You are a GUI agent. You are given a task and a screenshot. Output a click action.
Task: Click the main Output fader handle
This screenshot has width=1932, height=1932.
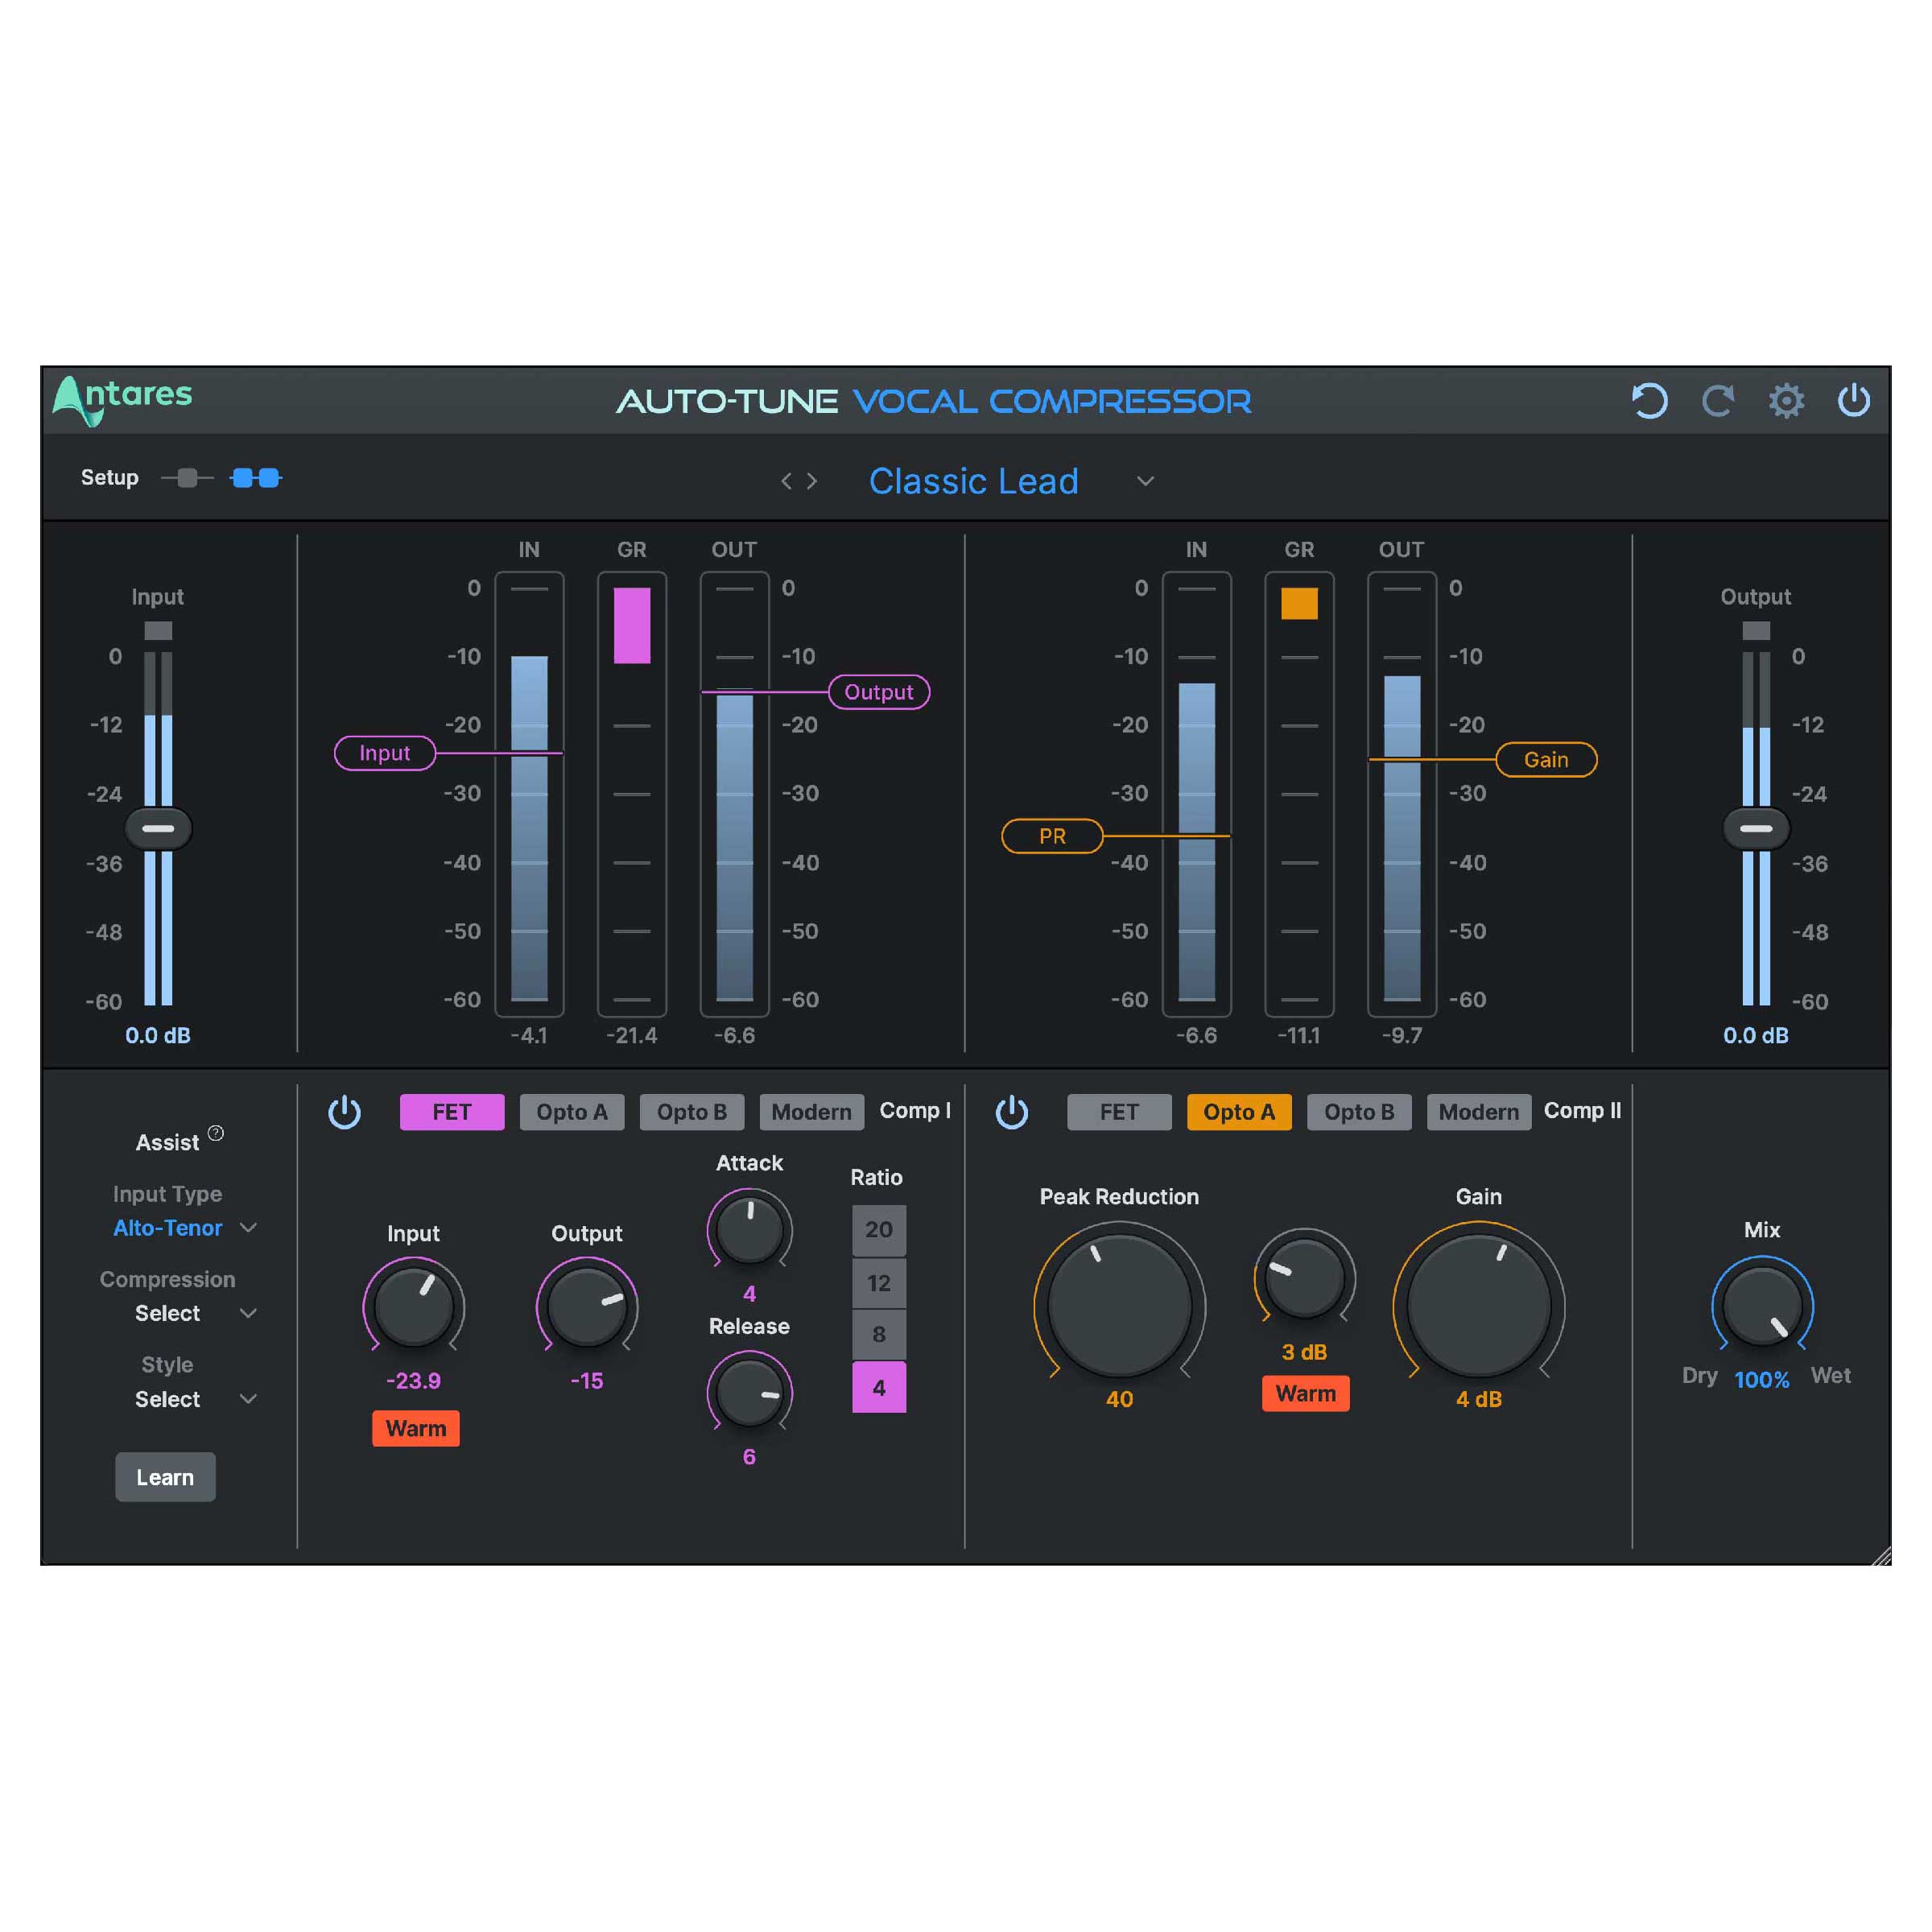pyautogui.click(x=1756, y=828)
